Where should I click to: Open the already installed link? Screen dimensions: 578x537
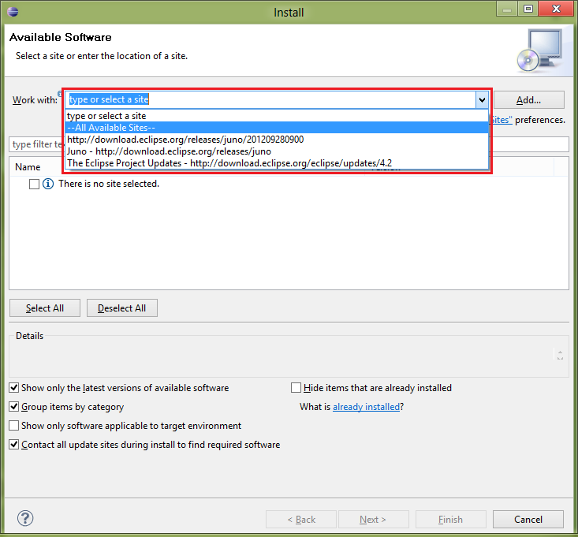pos(366,407)
